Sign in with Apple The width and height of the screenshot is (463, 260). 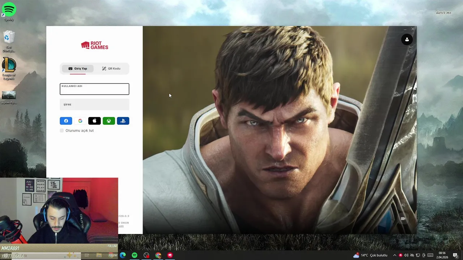point(94,121)
